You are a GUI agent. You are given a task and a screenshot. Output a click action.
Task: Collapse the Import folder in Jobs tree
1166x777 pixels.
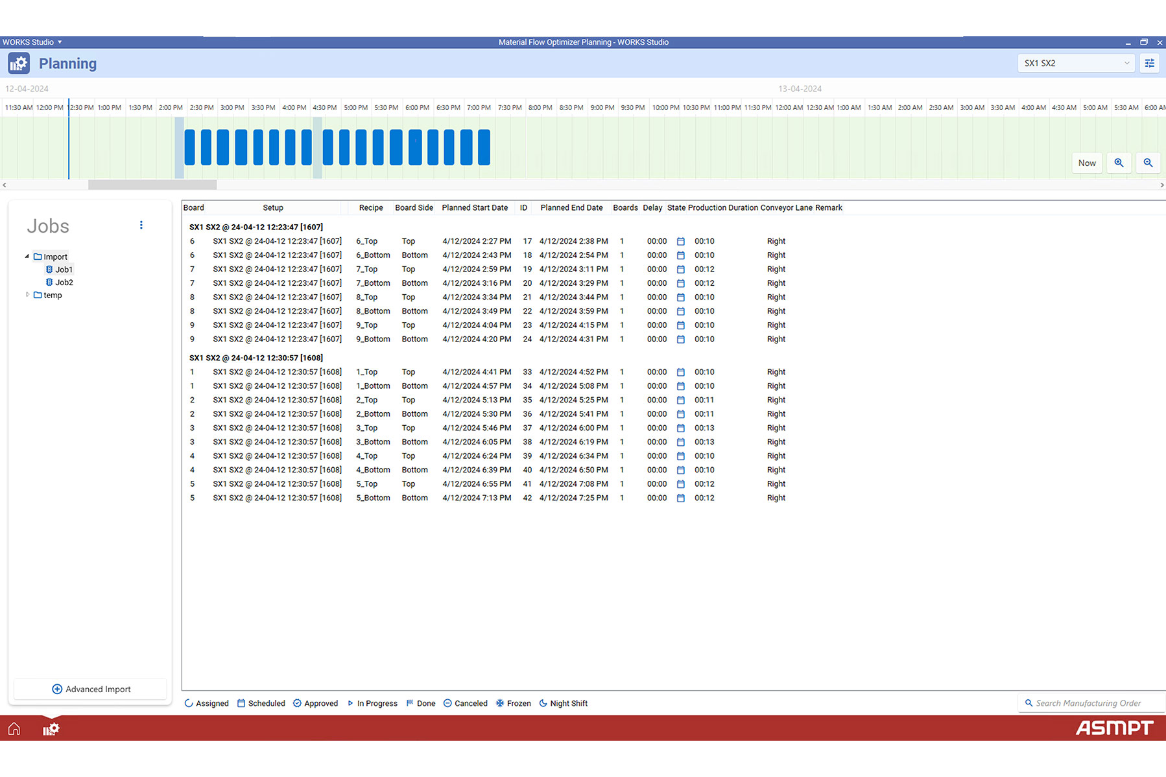click(x=27, y=257)
